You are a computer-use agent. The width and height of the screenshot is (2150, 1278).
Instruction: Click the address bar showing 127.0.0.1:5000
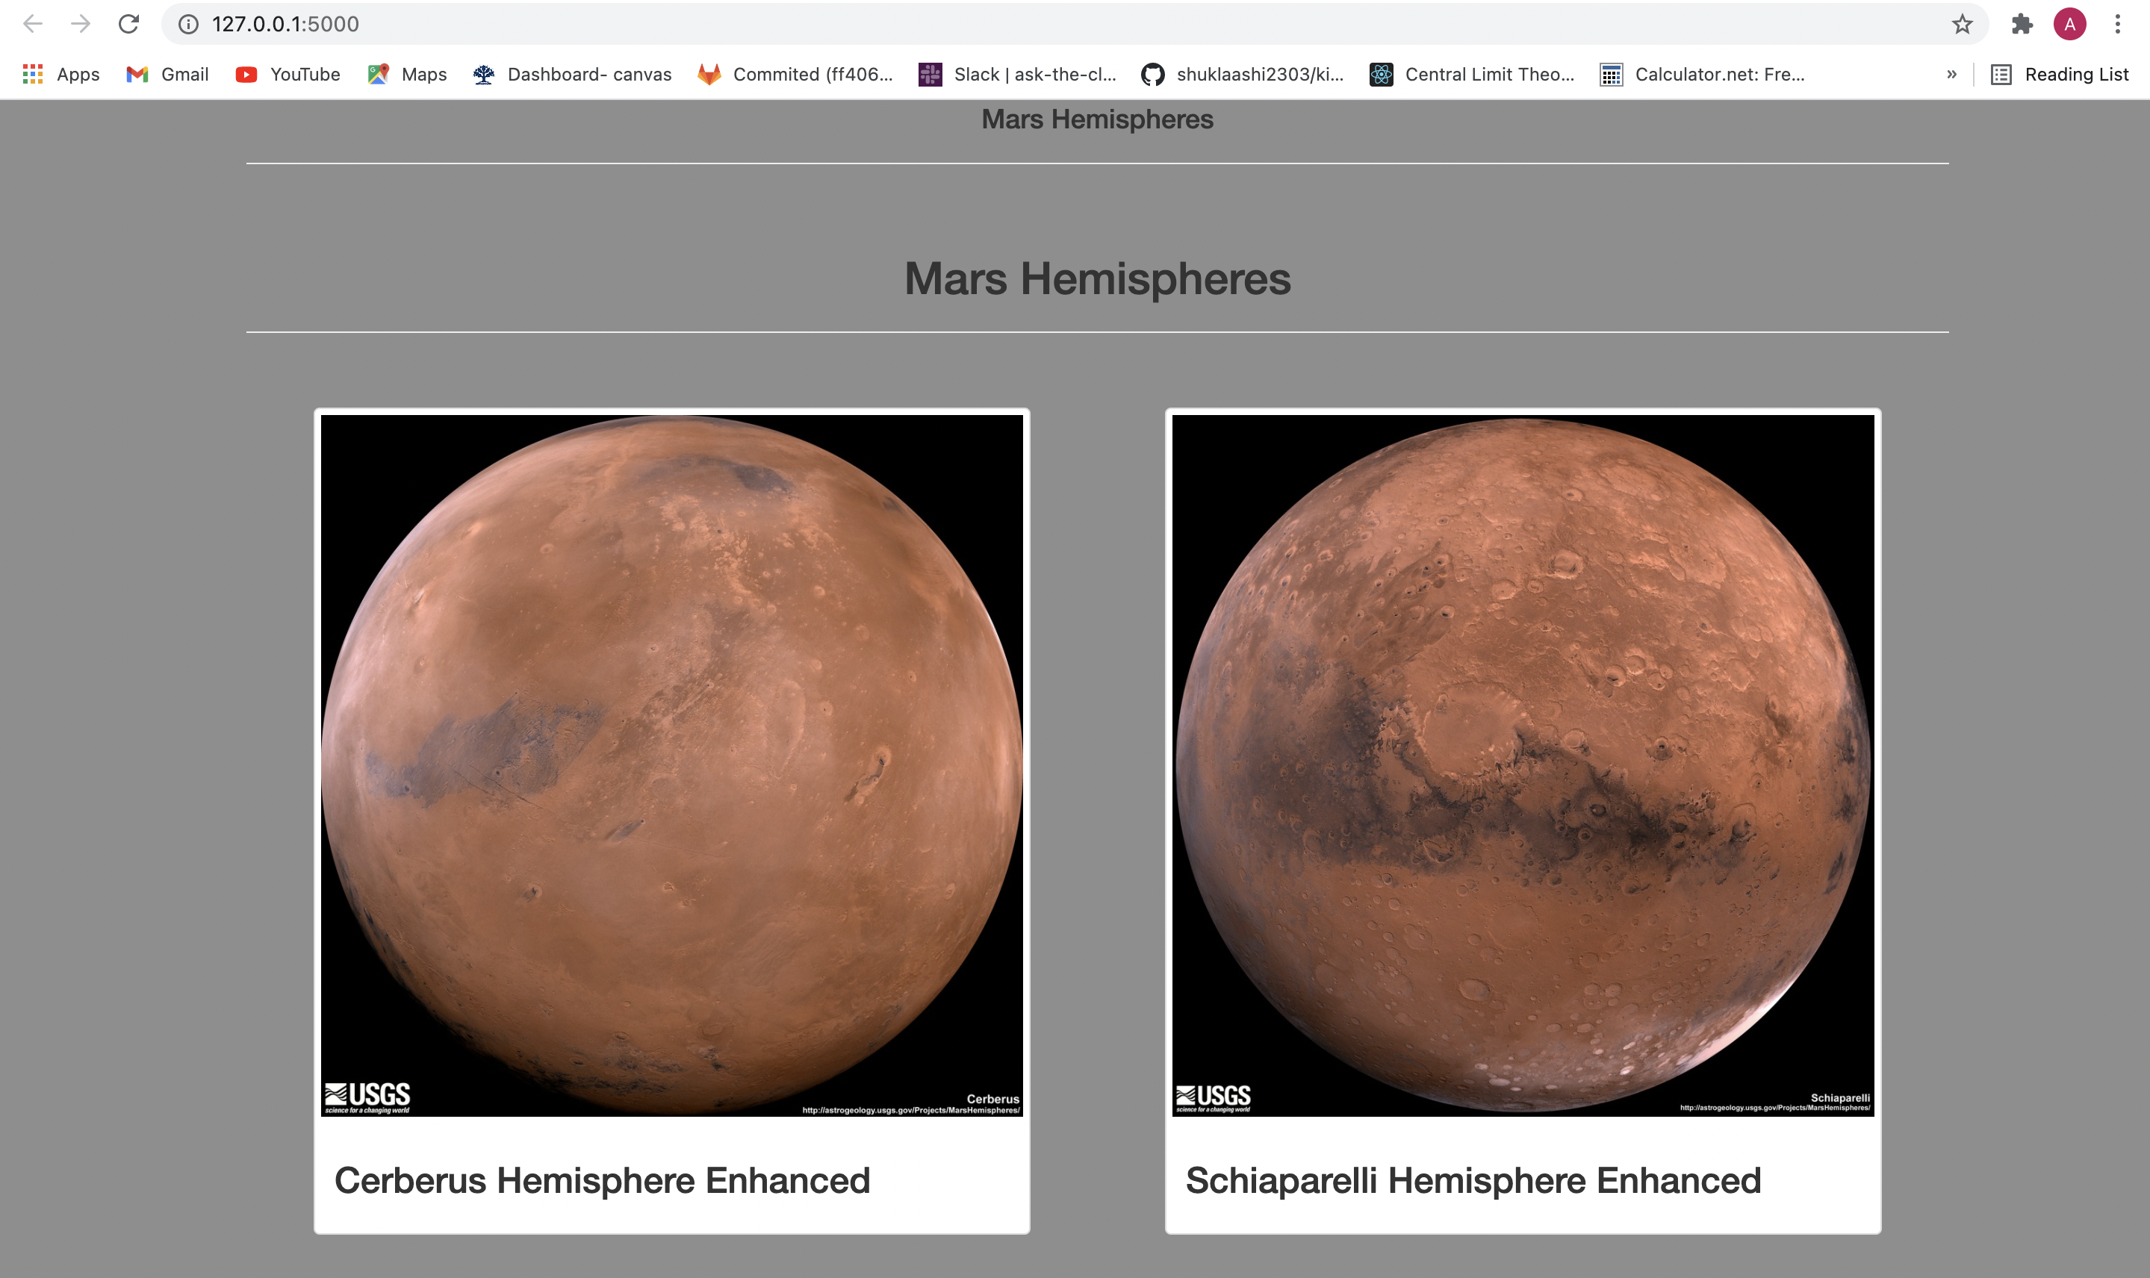(x=285, y=23)
